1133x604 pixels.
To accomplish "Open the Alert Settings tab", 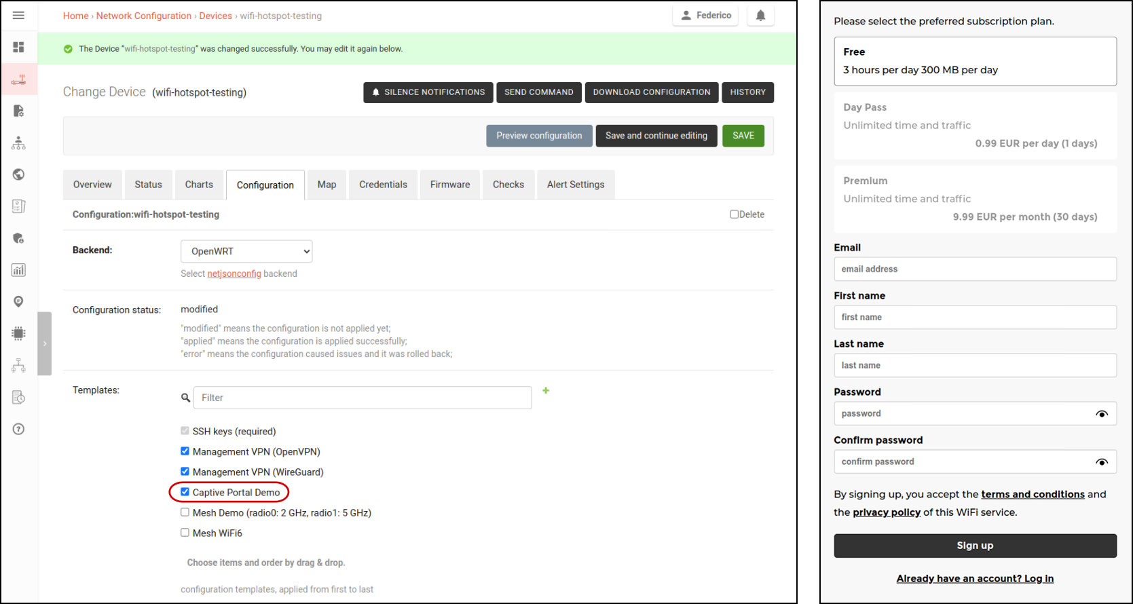I will point(575,185).
